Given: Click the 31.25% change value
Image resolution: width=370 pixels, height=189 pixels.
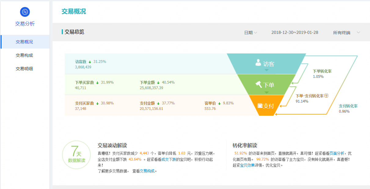Looking at the screenshot, I should [100, 62].
